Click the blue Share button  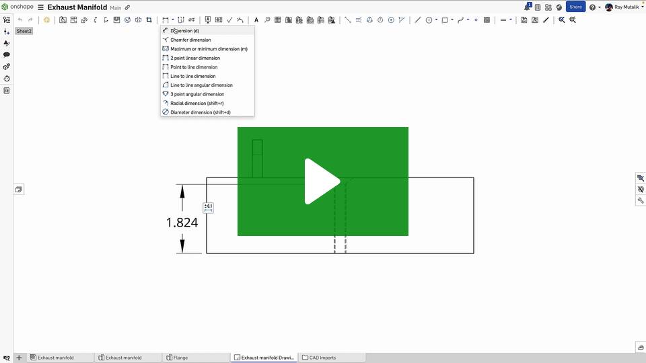[575, 7]
